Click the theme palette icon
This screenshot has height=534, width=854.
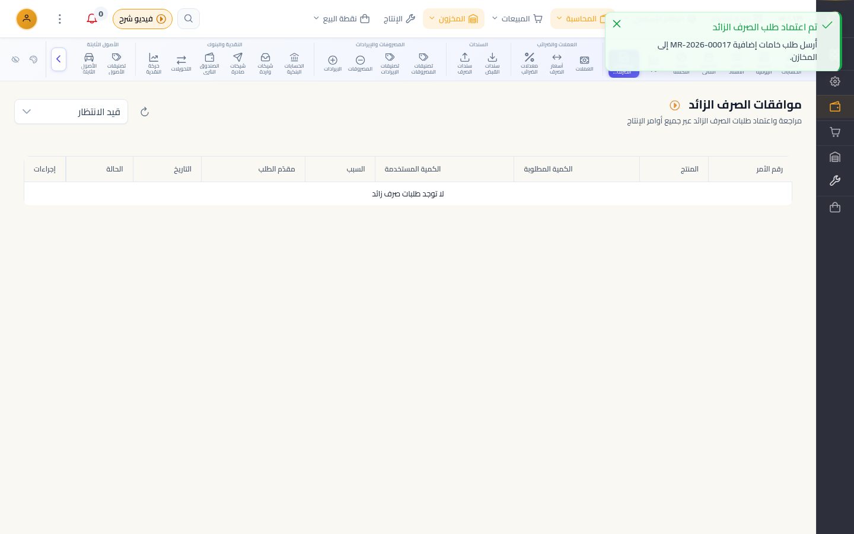point(33,59)
